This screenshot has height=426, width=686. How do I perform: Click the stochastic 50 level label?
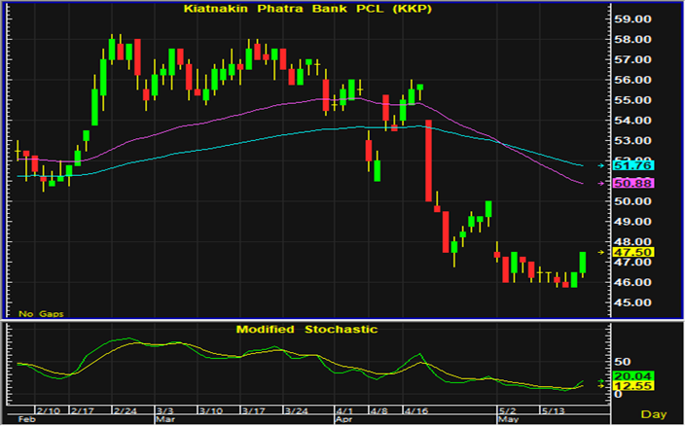tap(622, 362)
